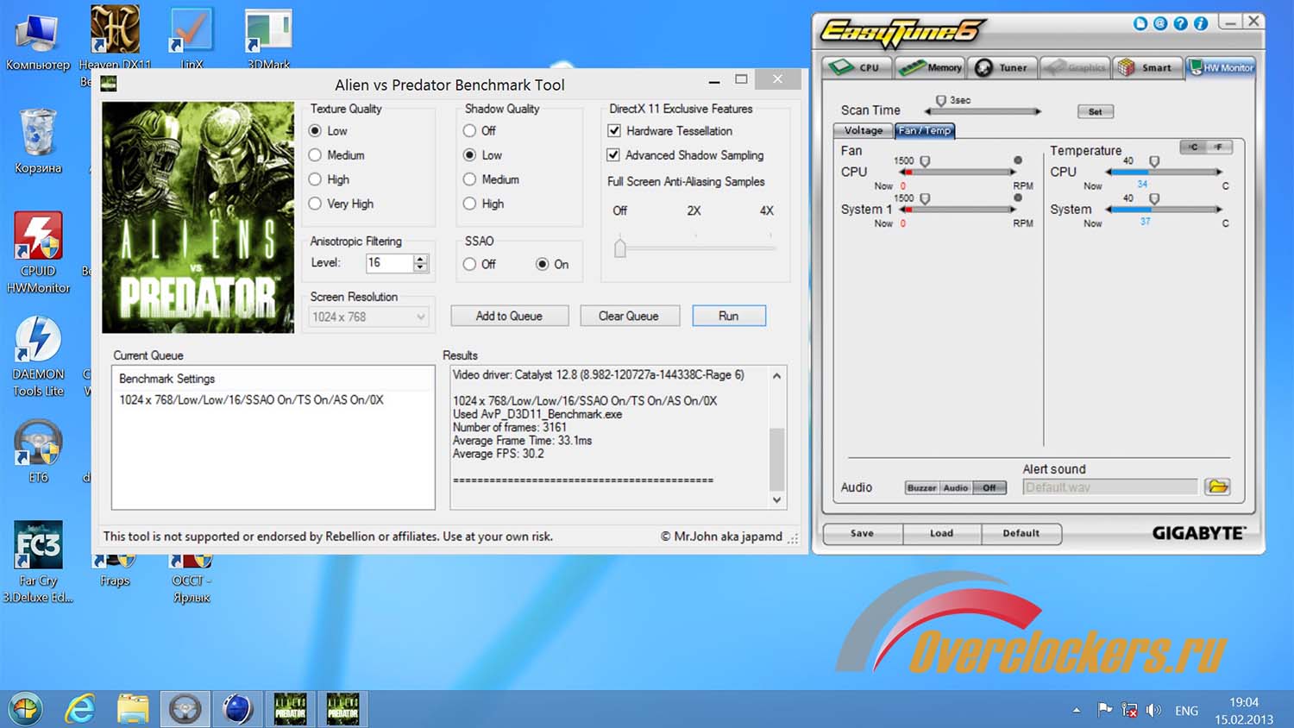Viewport: 1294px width, 728px height.
Task: Expand the Screen Resolution dropdown
Action: click(x=420, y=317)
